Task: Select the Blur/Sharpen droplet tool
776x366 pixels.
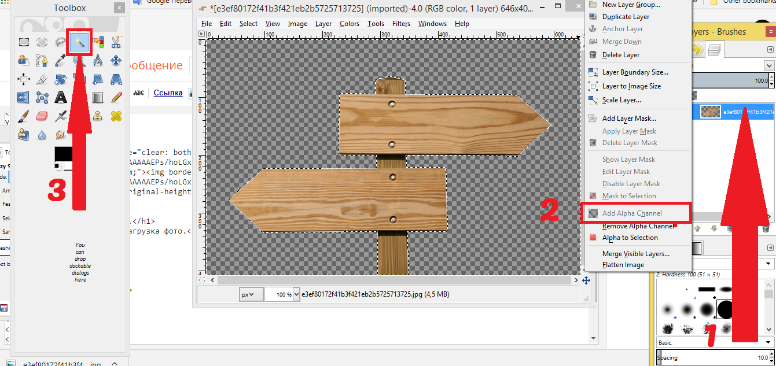Action: pyautogui.click(x=42, y=134)
